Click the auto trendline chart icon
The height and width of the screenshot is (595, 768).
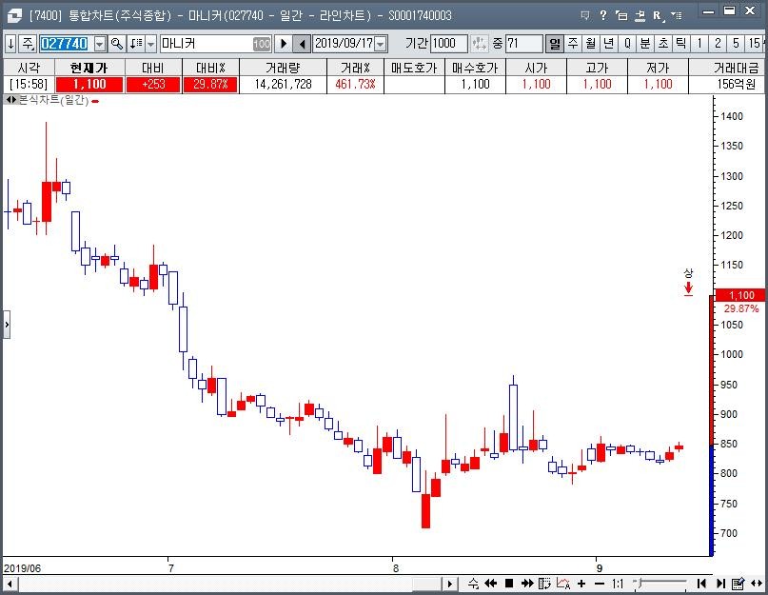563,584
